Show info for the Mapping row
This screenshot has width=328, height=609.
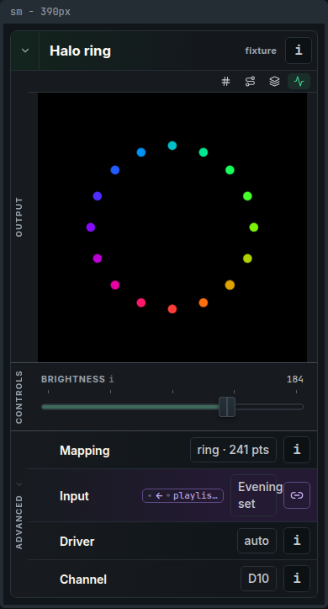coord(297,450)
